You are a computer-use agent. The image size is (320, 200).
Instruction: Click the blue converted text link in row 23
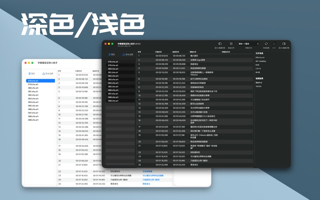(x=153, y=175)
